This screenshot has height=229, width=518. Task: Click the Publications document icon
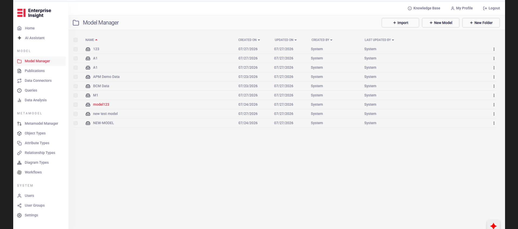[x=19, y=71]
